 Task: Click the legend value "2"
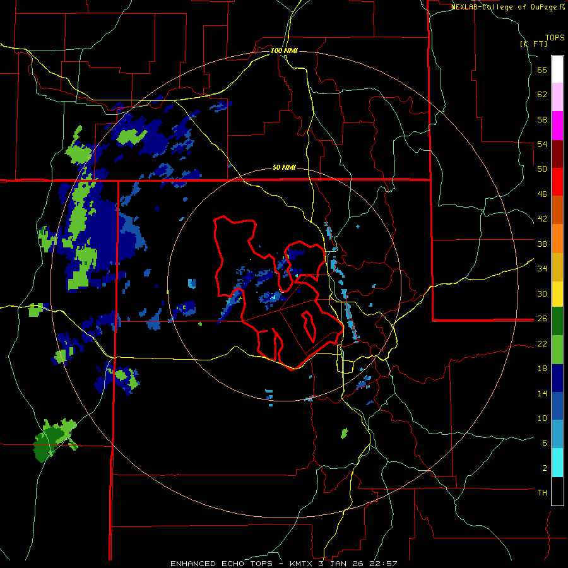(x=545, y=468)
